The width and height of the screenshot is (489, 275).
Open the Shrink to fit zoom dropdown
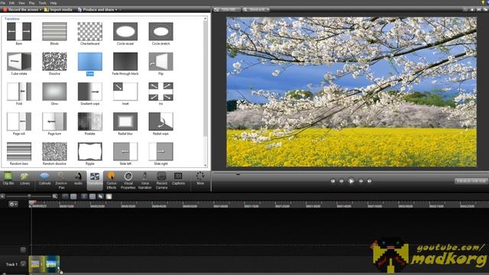(256, 10)
